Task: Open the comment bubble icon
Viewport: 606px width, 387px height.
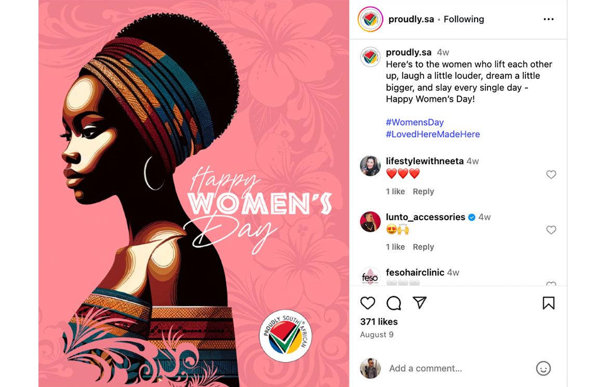Action: 393,303
